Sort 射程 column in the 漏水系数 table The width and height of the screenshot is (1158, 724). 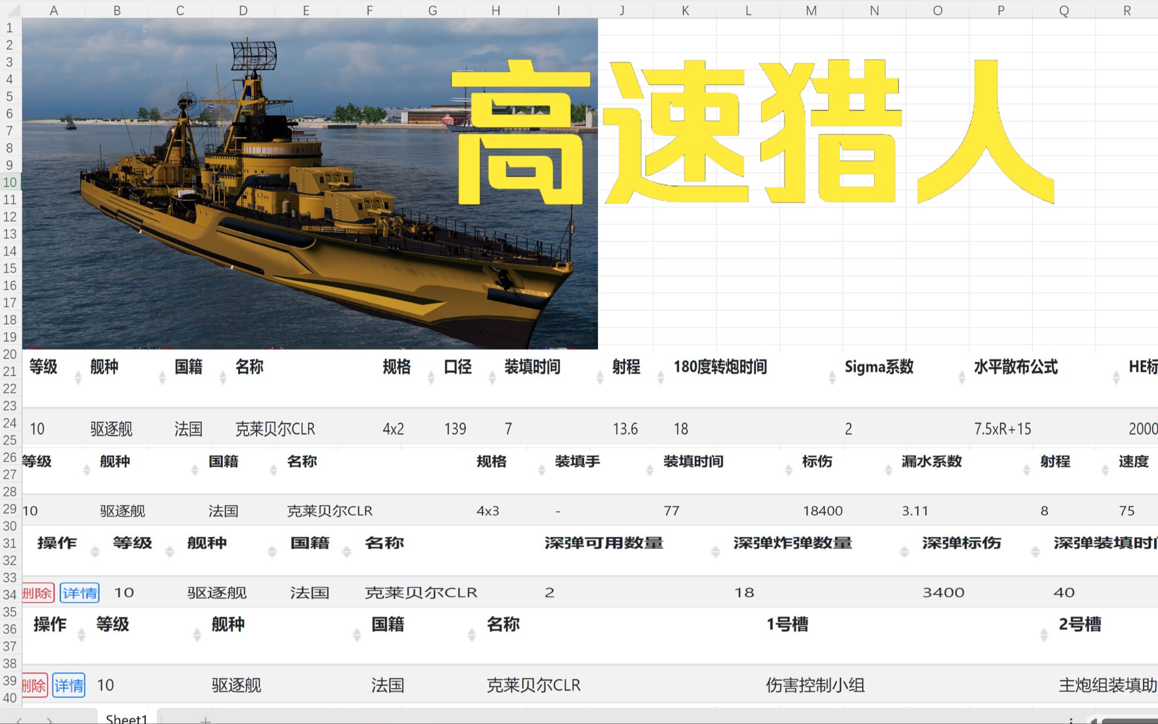[x=1105, y=470]
